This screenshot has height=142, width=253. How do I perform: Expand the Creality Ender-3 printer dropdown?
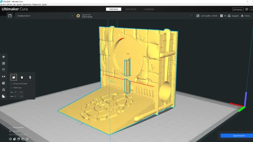(45, 16)
